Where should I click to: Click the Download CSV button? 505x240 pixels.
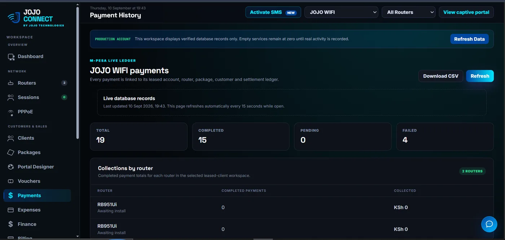pos(440,76)
